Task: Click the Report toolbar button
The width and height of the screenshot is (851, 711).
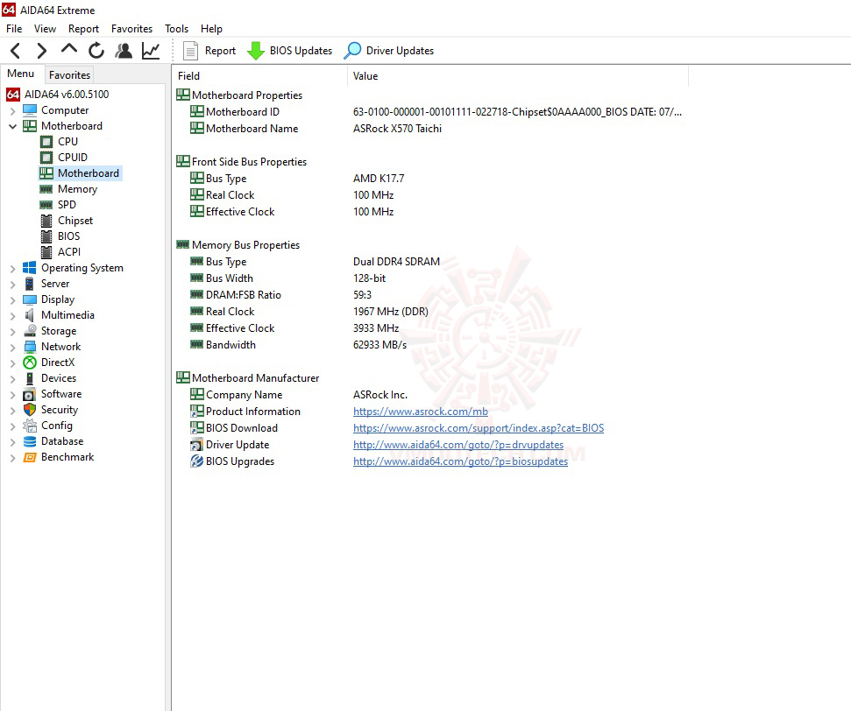Action: pos(209,51)
